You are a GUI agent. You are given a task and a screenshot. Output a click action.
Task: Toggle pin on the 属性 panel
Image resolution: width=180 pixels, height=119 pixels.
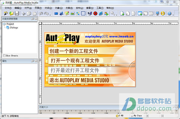pyautogui.click(x=33, y=61)
